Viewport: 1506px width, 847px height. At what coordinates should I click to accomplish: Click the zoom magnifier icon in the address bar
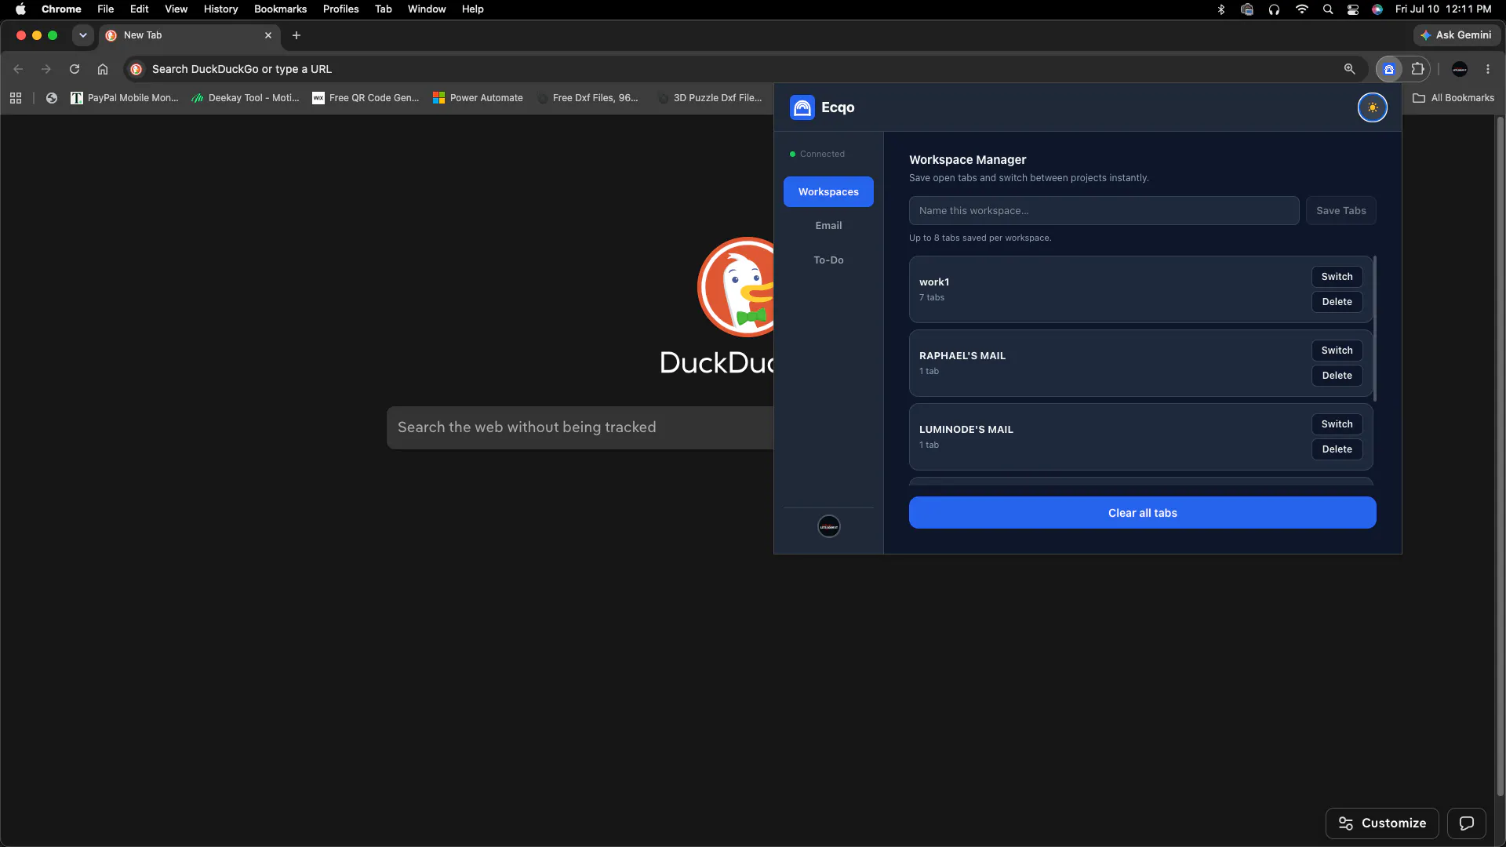tap(1349, 69)
